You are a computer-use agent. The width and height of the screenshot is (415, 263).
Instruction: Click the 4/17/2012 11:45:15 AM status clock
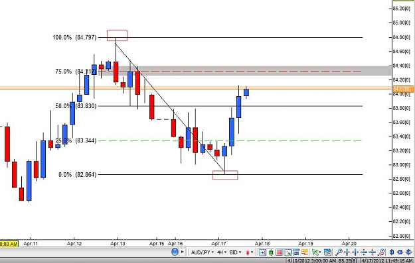point(387,260)
